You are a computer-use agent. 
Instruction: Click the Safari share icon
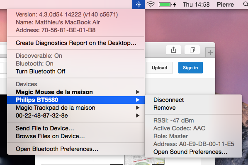pyautogui.click(x=173, y=50)
